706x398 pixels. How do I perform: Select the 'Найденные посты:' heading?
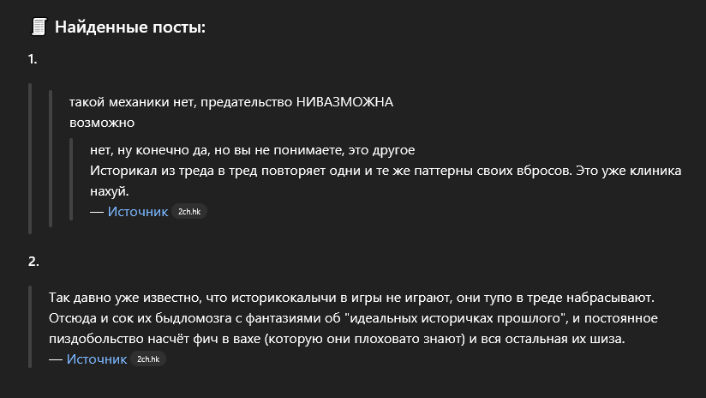[x=130, y=27]
